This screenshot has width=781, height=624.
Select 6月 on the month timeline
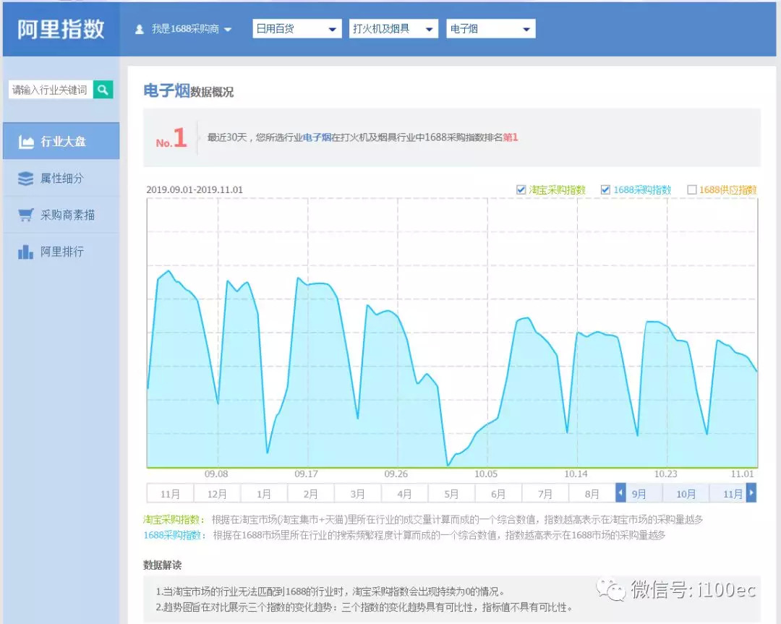(498, 495)
